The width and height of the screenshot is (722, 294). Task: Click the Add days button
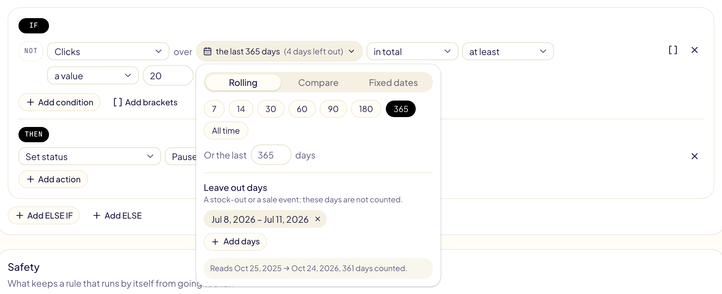click(235, 241)
